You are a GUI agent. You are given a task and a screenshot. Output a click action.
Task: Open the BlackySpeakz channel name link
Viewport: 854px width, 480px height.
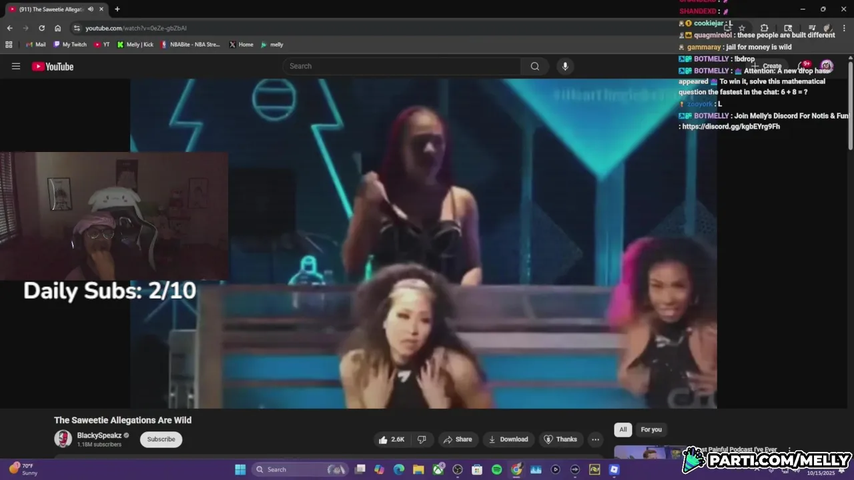99,435
